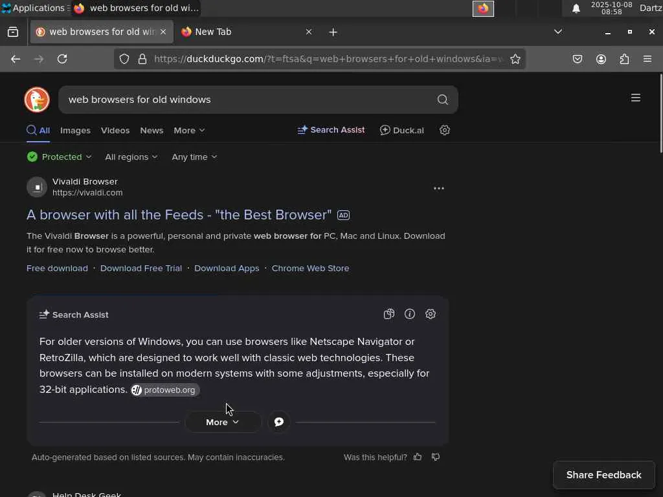Open the Any time filter dropdown

[x=194, y=157]
